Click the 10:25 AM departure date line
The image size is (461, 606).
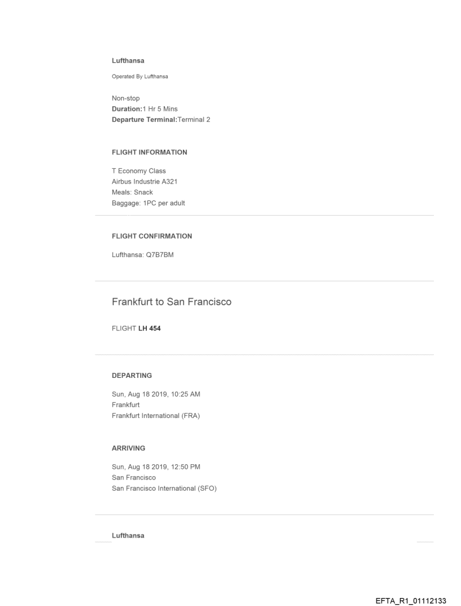coord(156,394)
